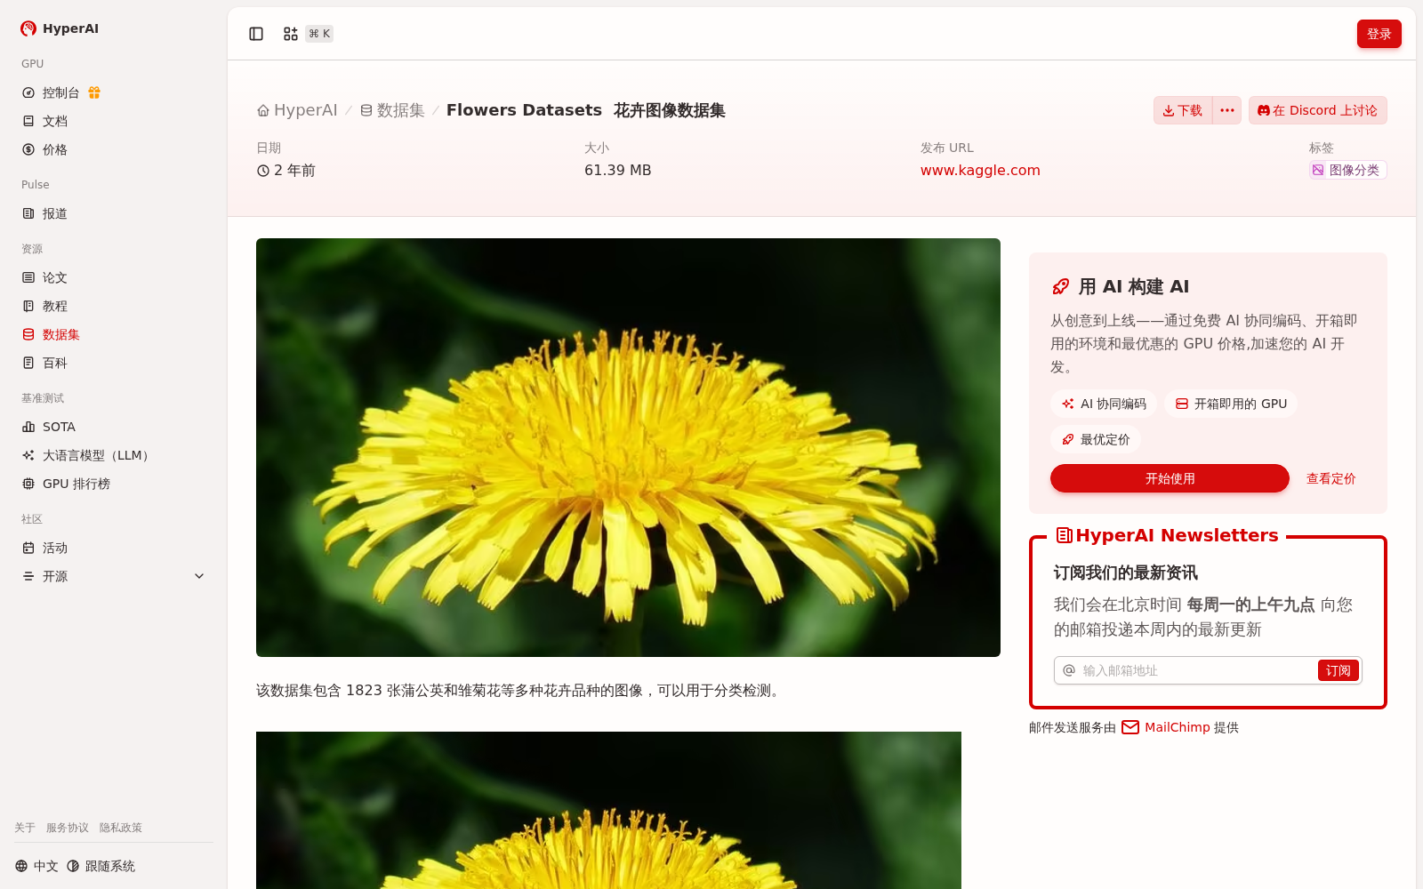Click the gift icon next to 控制台

coord(94,92)
